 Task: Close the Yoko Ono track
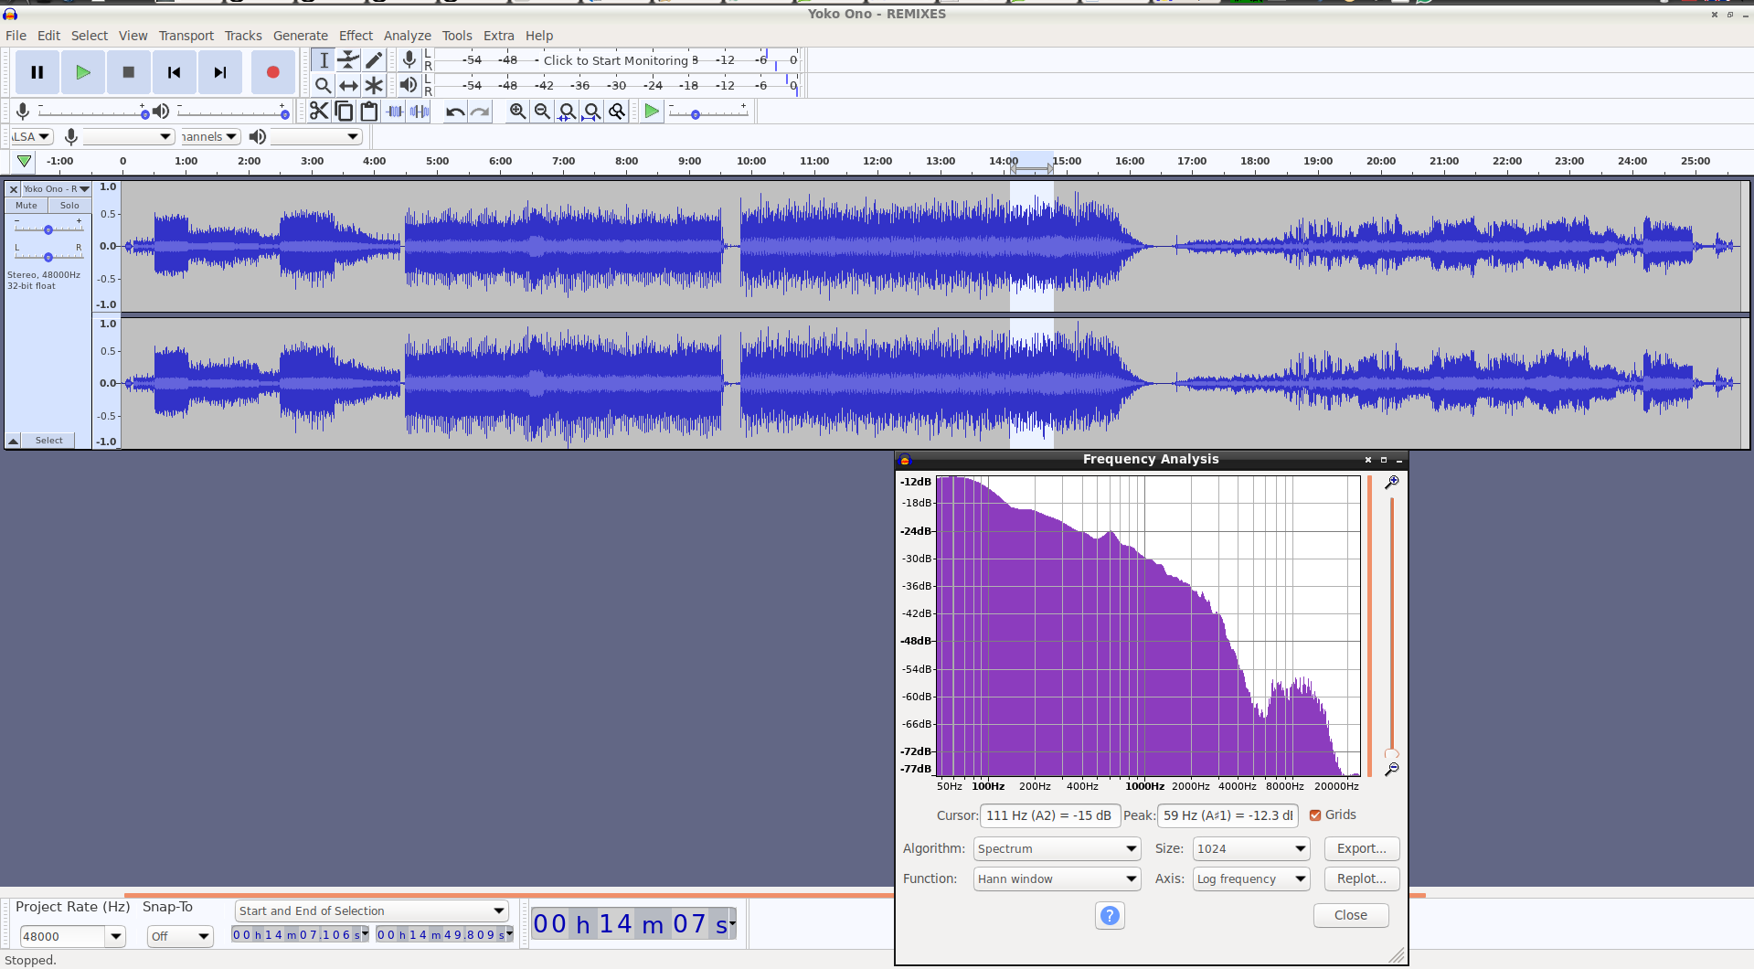tap(14, 189)
